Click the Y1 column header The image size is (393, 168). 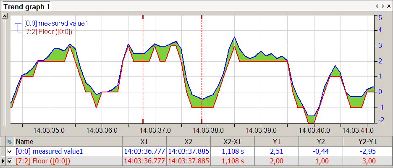click(277, 142)
